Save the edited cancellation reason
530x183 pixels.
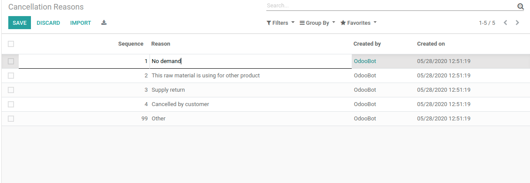20,23
